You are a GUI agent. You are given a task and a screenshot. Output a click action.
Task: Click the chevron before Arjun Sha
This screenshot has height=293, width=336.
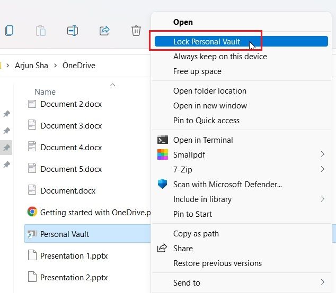click(x=8, y=65)
